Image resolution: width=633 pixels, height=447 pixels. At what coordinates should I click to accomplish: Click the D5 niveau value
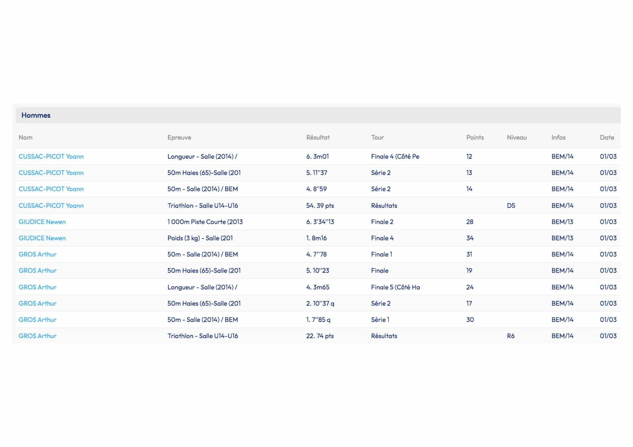(x=511, y=206)
